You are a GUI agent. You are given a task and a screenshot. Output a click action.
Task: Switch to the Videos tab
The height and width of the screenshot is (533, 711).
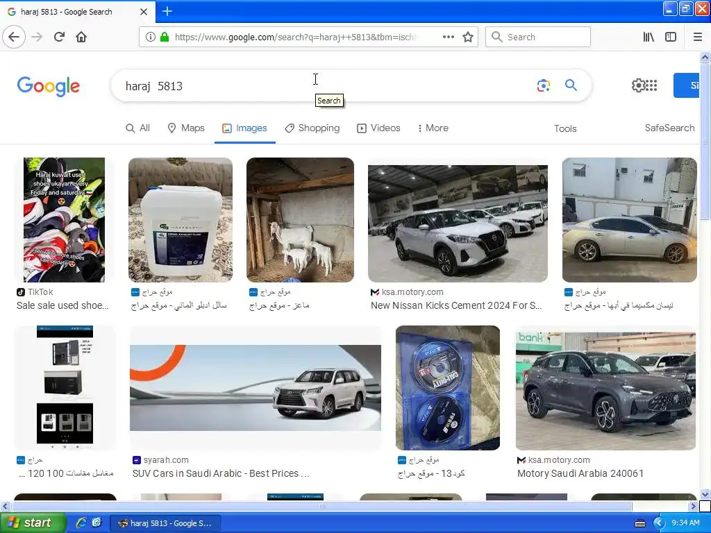click(x=378, y=128)
